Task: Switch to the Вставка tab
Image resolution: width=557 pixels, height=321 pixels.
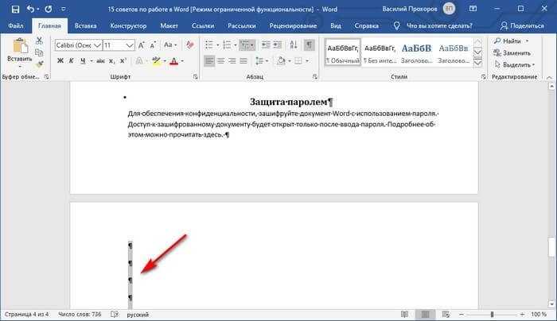Action: [x=85, y=26]
